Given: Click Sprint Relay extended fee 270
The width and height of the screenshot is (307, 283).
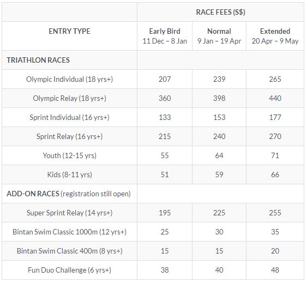Looking at the screenshot, I should click(x=275, y=136).
